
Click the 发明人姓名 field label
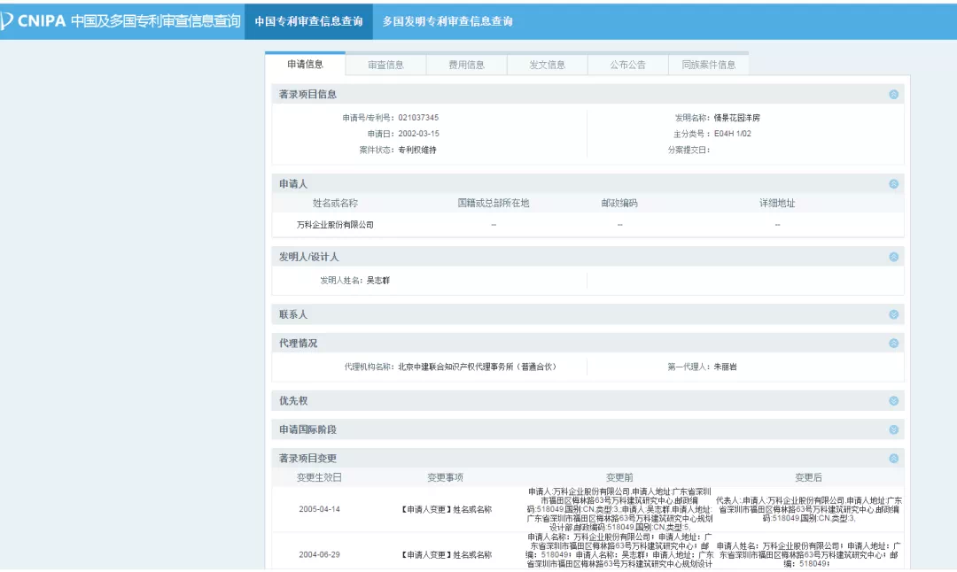click(x=341, y=281)
